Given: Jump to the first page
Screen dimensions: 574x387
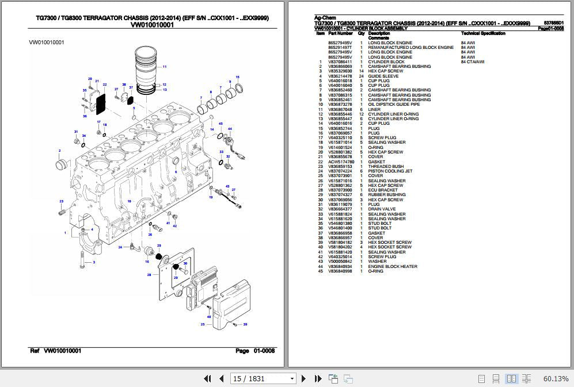Looking at the screenshot, I should (208, 378).
